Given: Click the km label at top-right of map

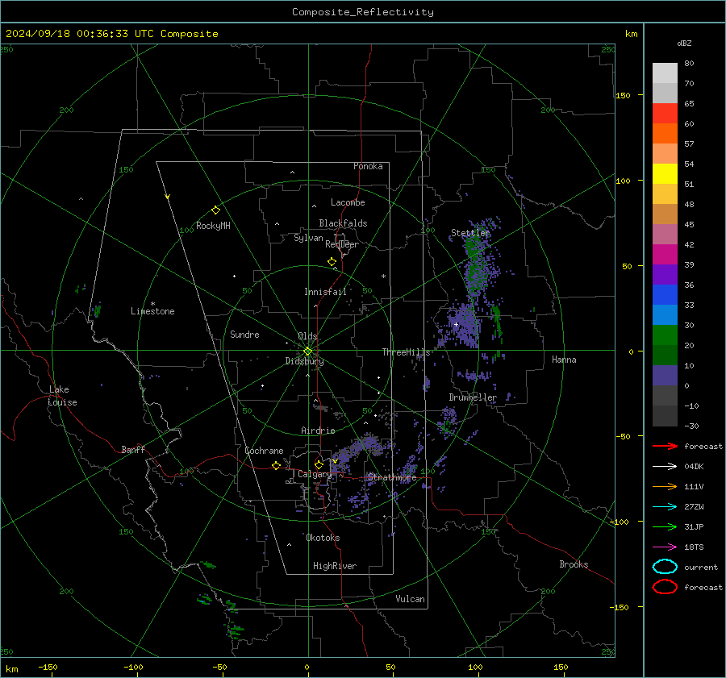Looking at the screenshot, I should (x=631, y=34).
